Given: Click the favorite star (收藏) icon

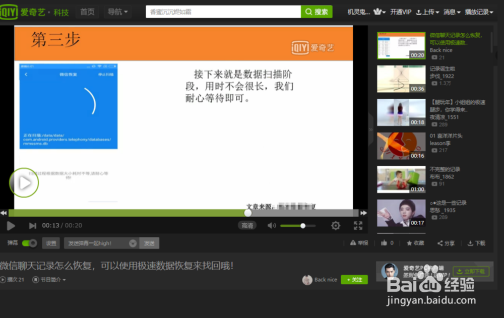Looking at the screenshot, I should [414, 242].
